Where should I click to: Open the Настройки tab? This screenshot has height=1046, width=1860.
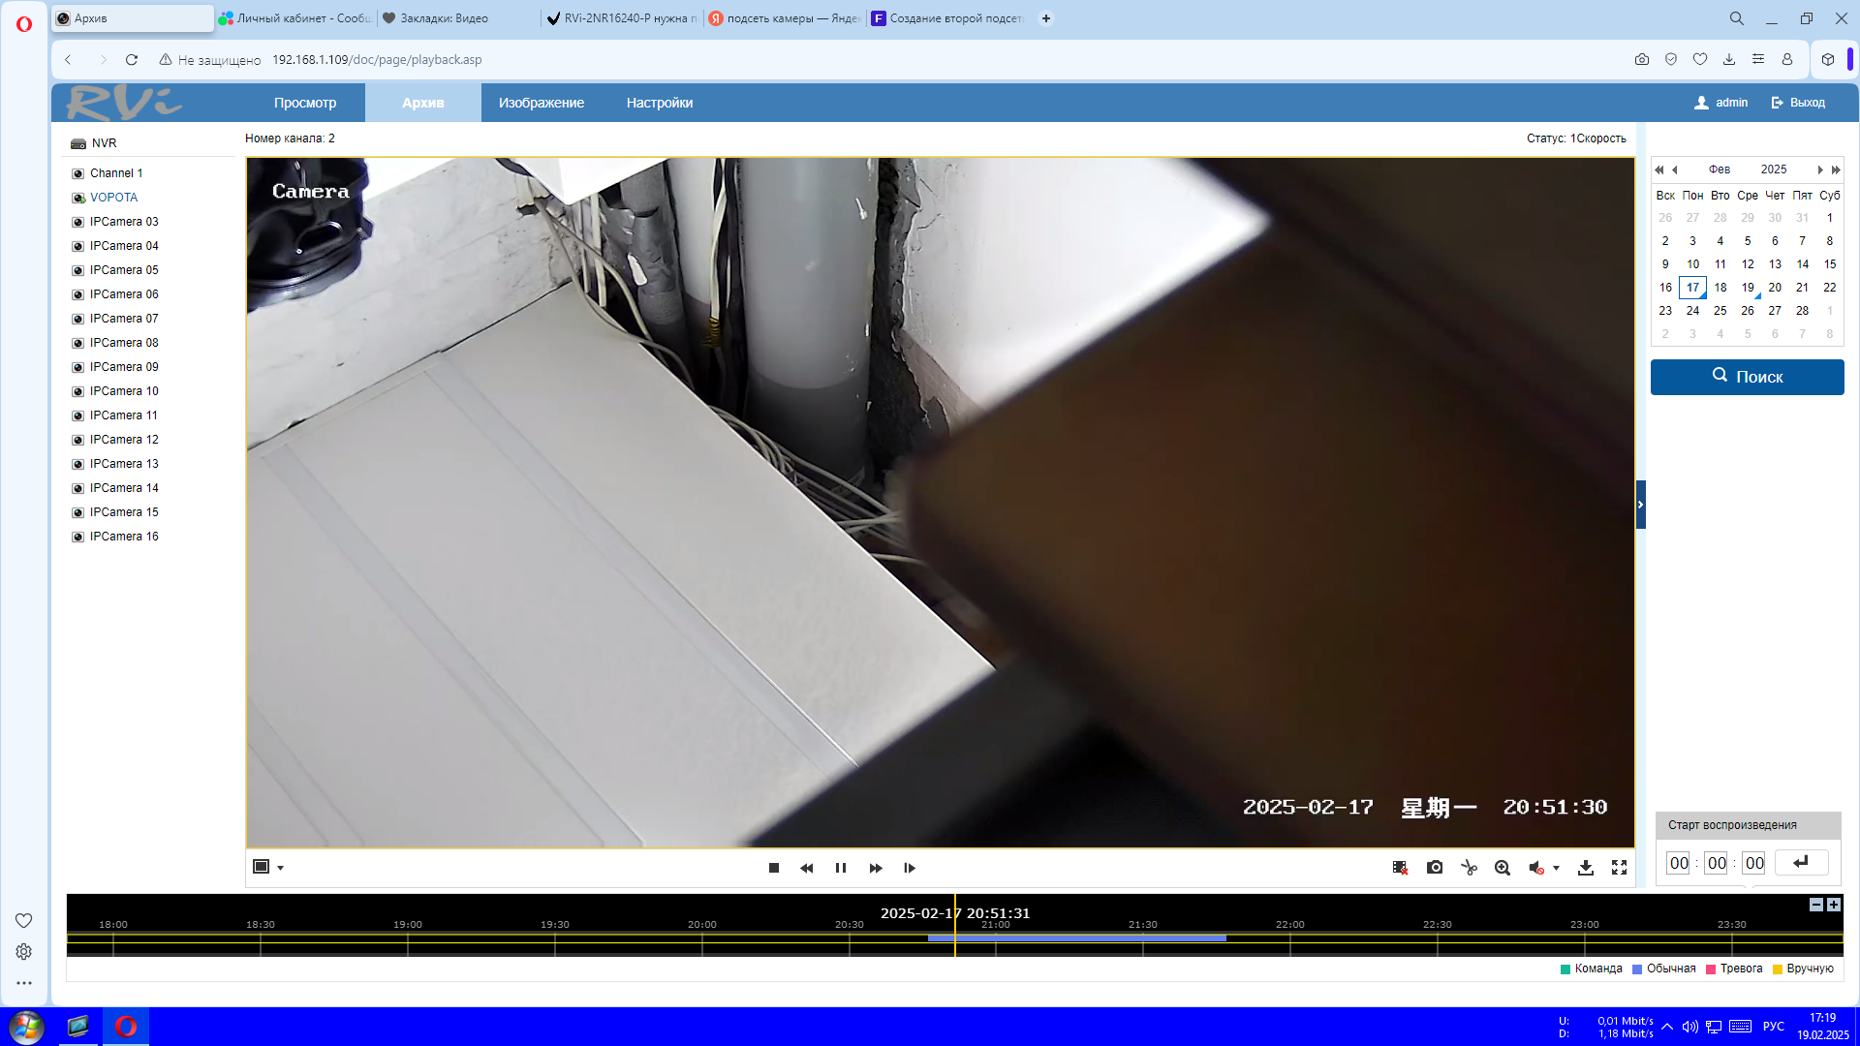659,103
